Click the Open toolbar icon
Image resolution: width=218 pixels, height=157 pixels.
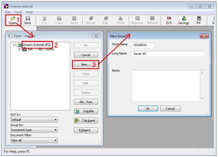click(12, 19)
